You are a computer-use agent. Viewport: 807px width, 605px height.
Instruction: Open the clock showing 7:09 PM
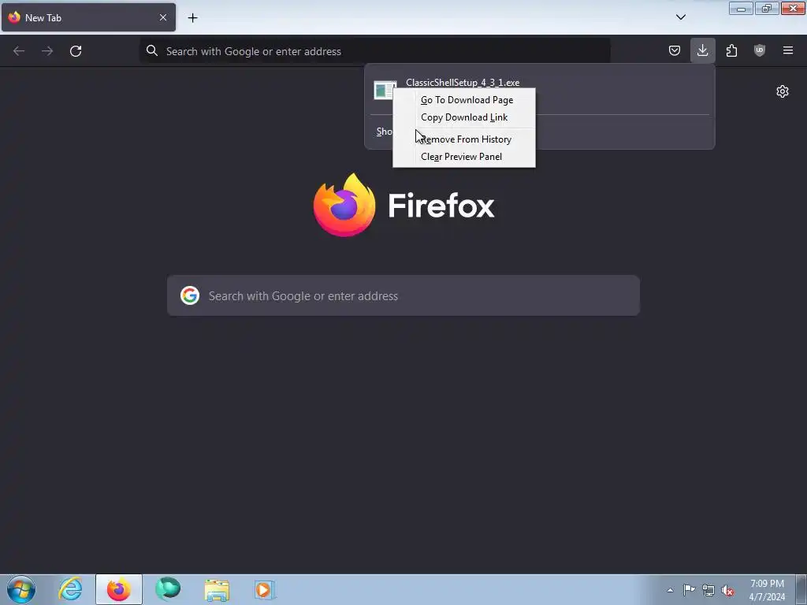[767, 590]
